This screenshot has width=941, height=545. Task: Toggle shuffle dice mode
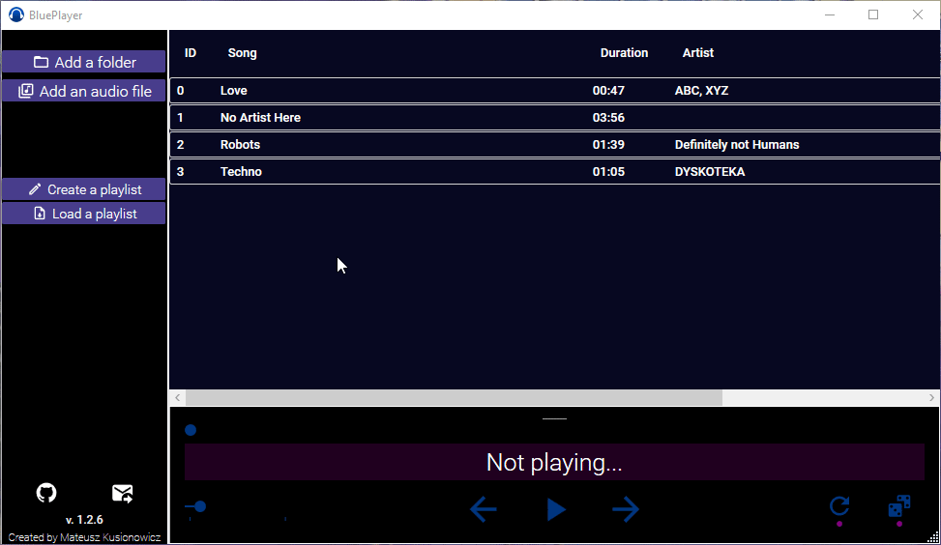(899, 505)
